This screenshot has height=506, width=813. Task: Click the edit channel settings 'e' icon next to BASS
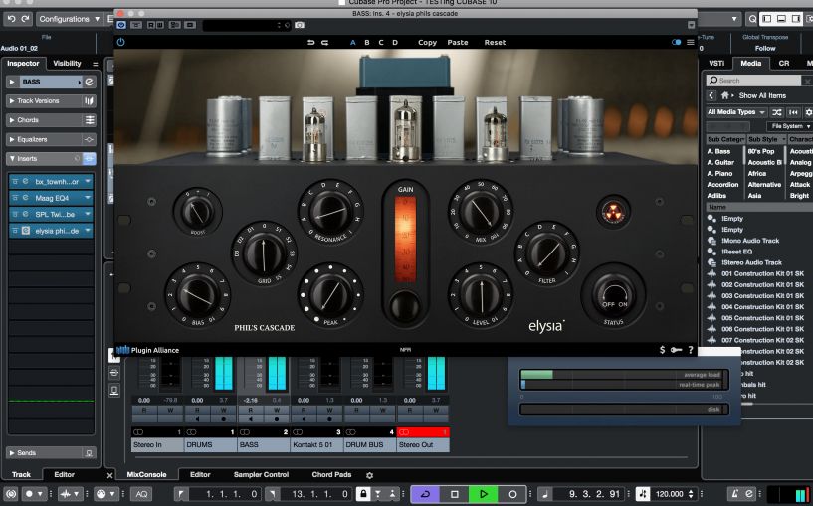(x=90, y=82)
